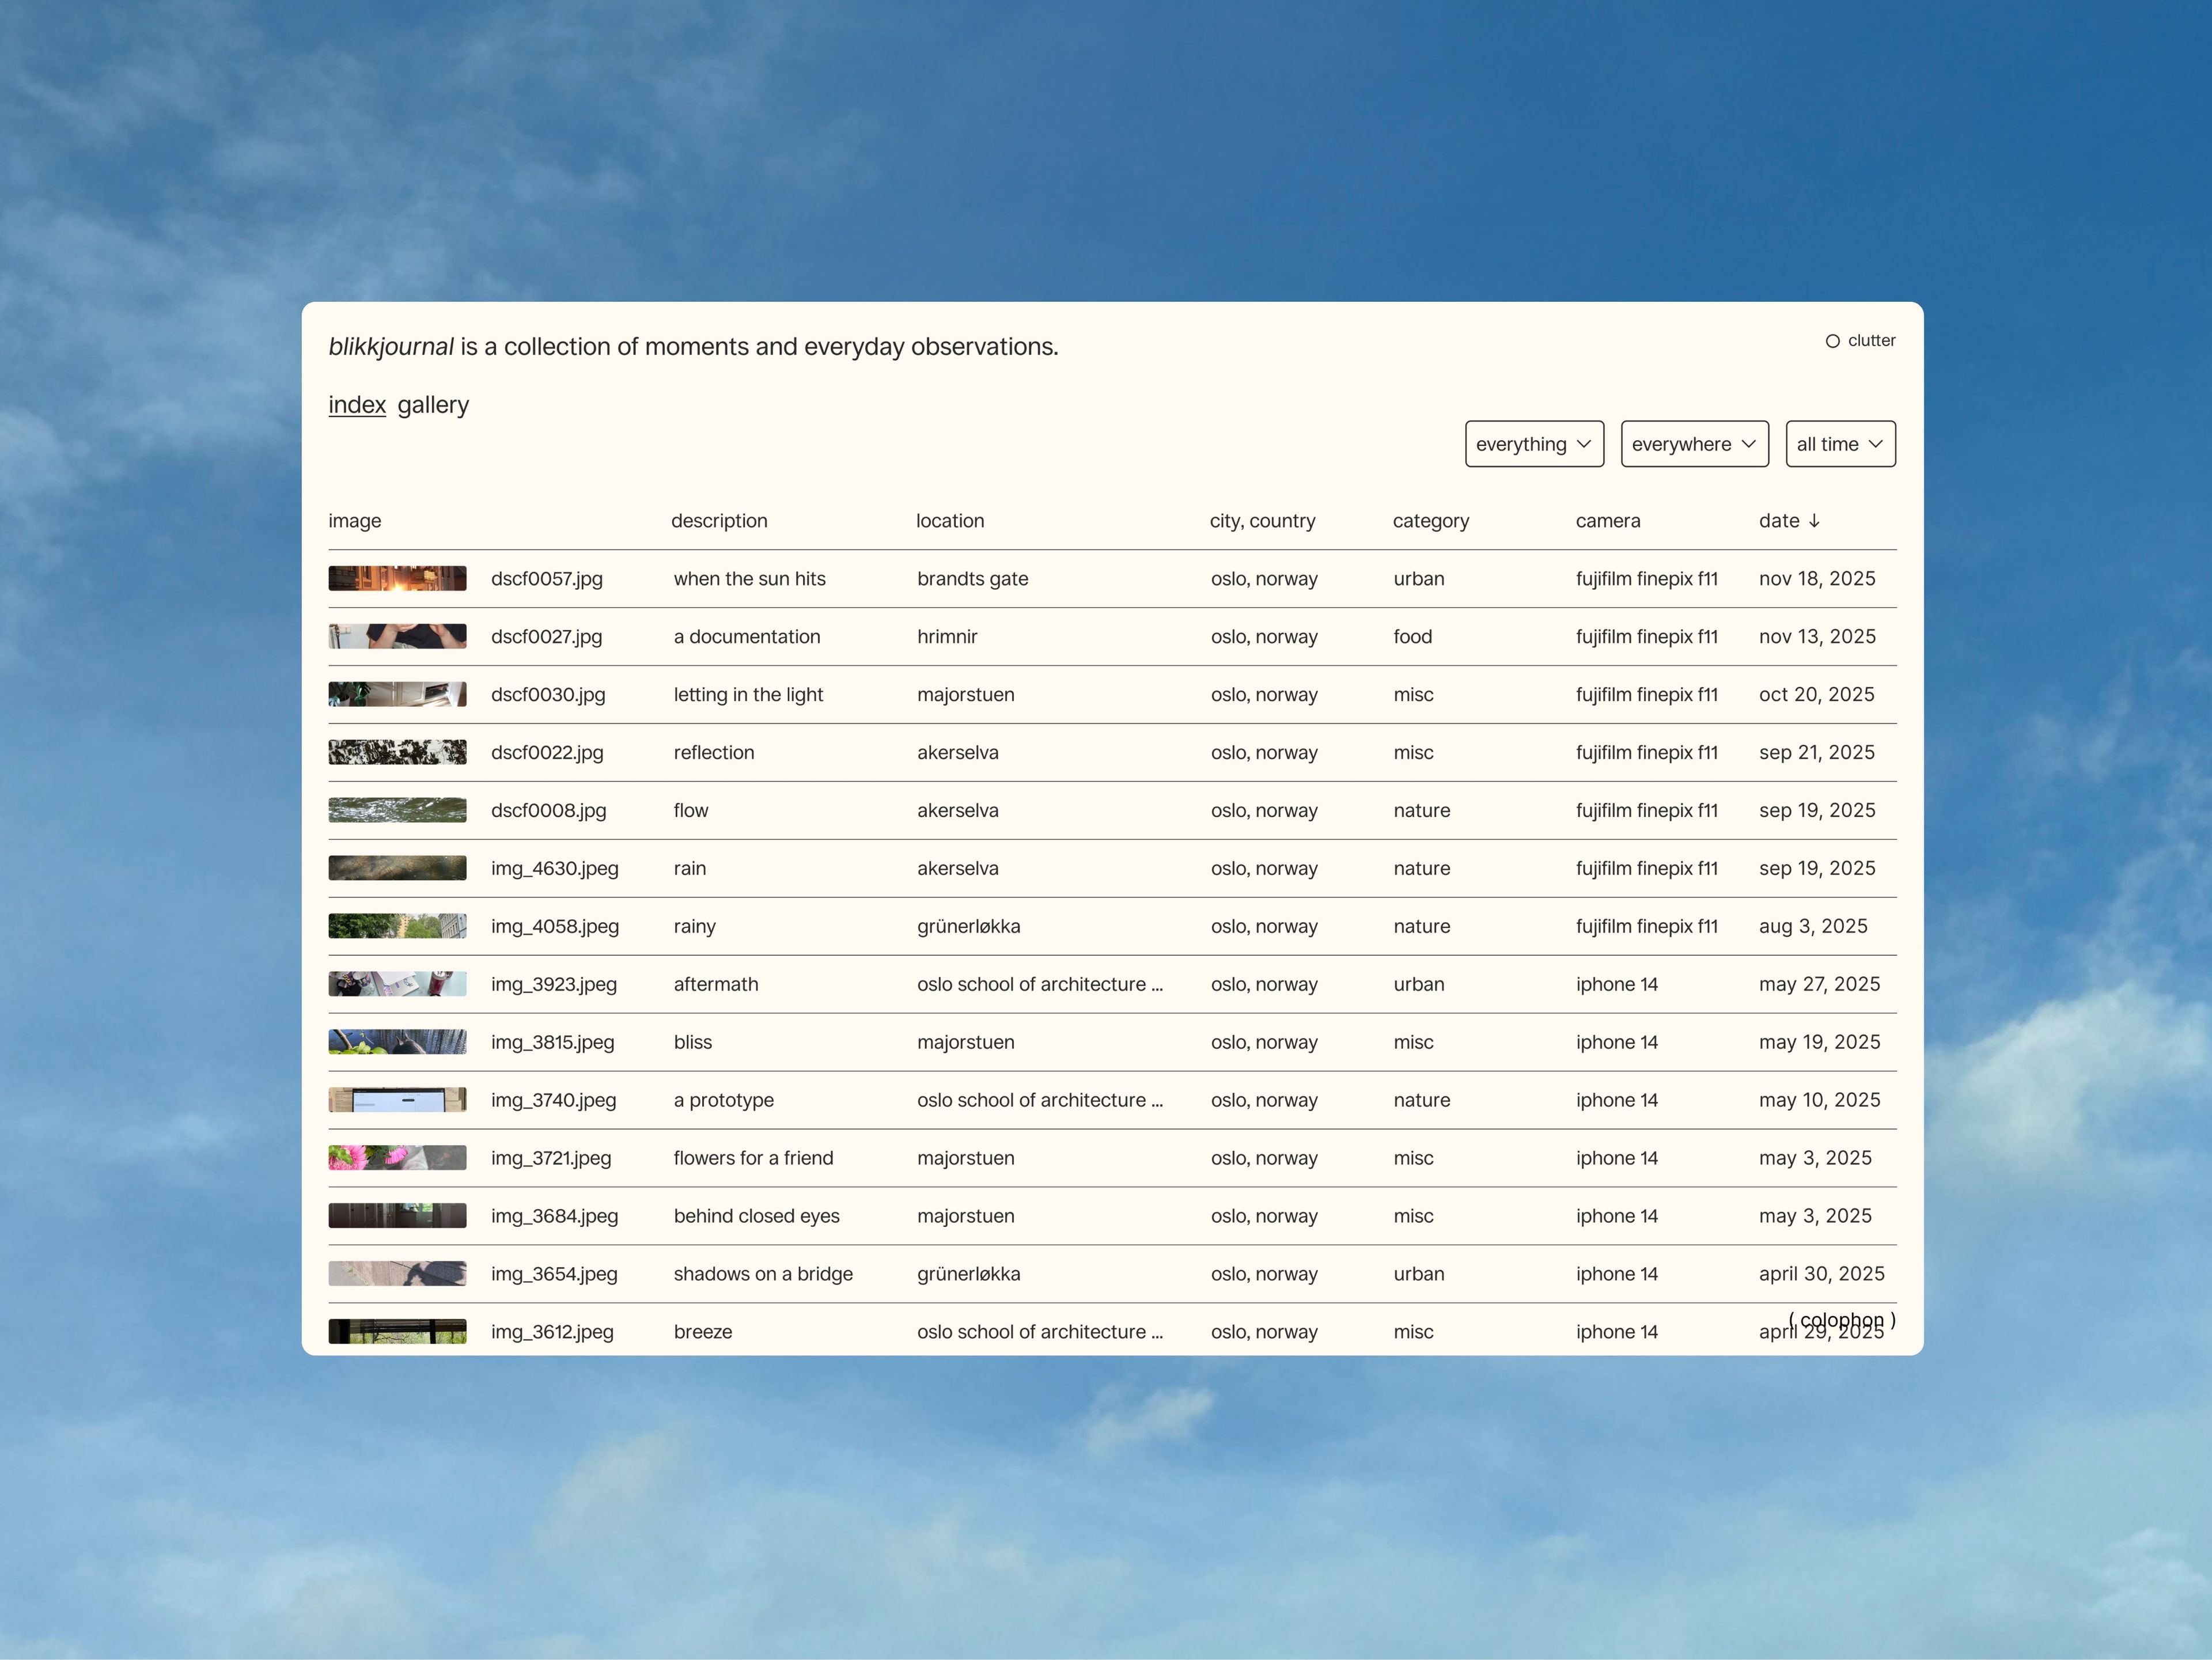Open thumbnail for img_4630.jpeg
This screenshot has height=1660, width=2212.
[x=397, y=869]
